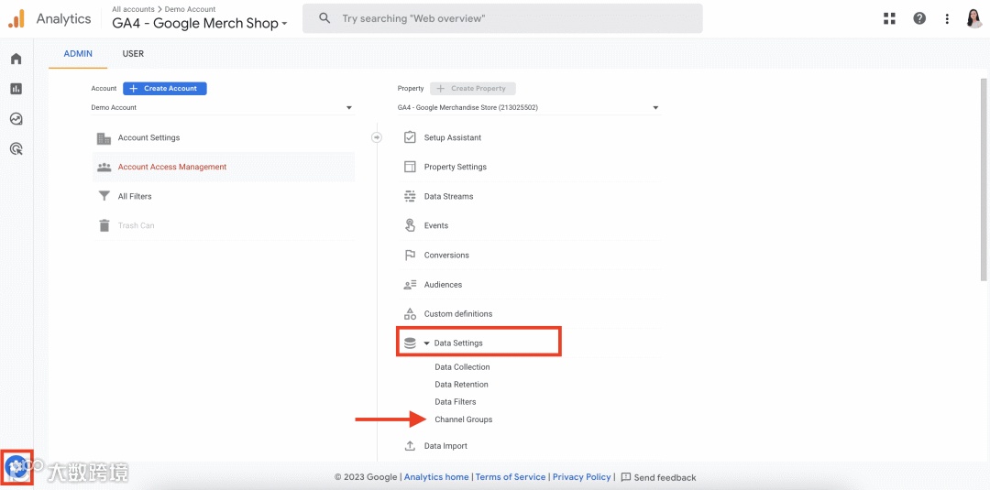Open the Advertising icon in sidebar
990x490 pixels.
pos(16,148)
